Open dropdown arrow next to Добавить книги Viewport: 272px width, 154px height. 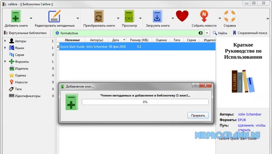point(31,18)
